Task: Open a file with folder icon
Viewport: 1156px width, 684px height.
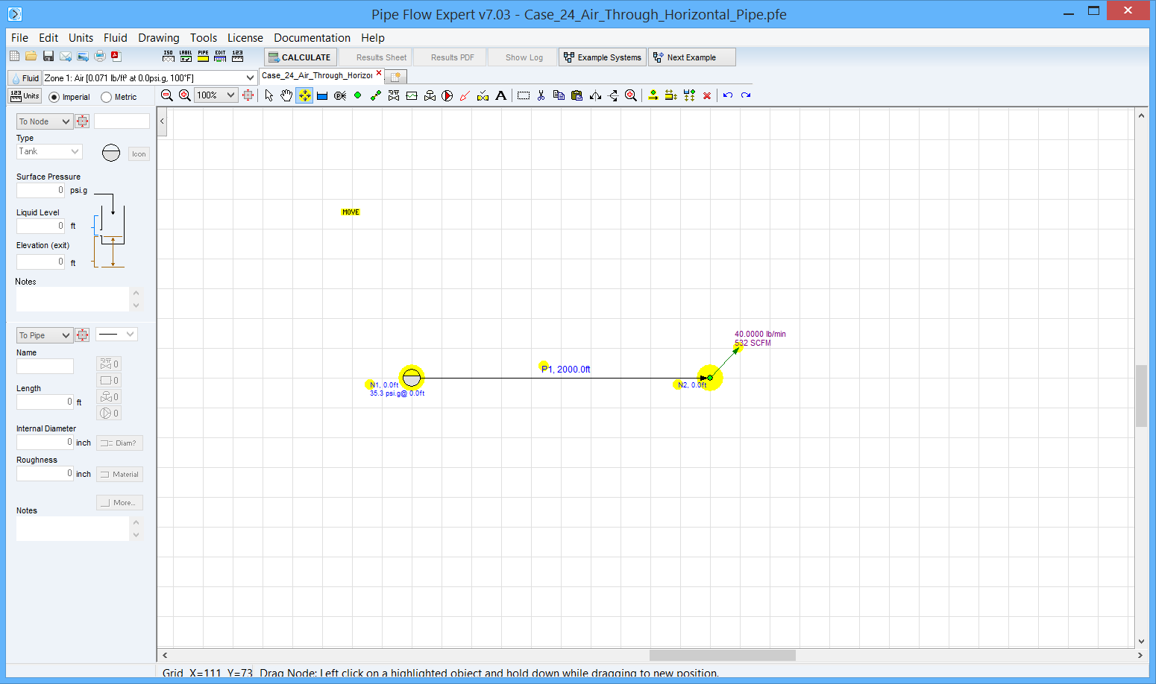Action: 31,57
